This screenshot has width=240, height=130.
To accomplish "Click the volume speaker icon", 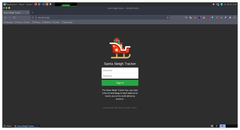I will click(214, 4).
